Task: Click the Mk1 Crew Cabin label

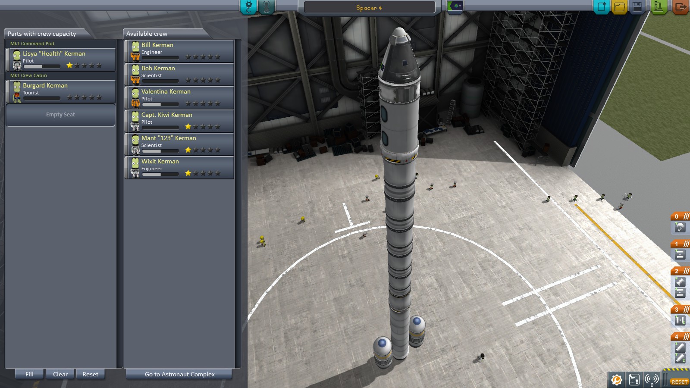Action: click(28, 75)
